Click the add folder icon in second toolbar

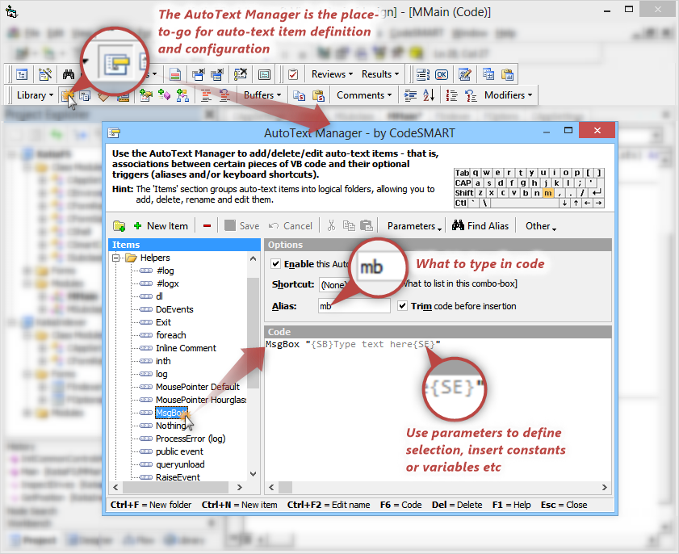[146, 95]
